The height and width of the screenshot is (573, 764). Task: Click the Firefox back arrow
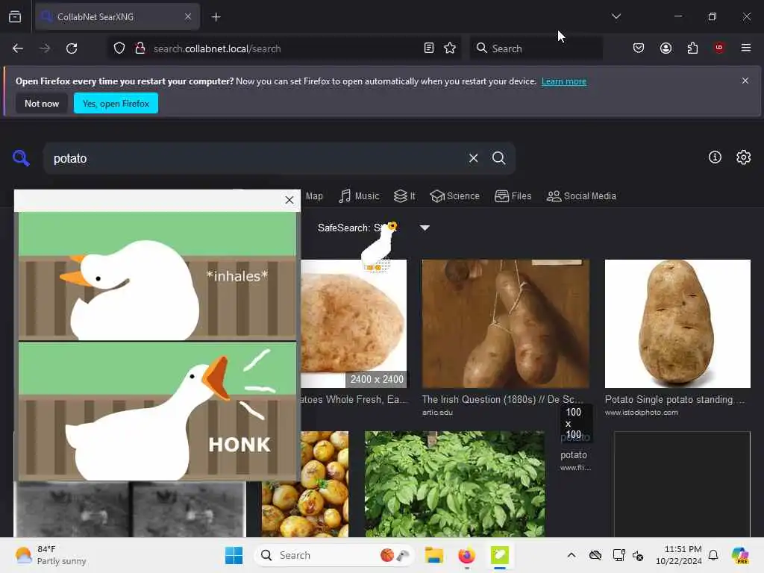click(18, 48)
